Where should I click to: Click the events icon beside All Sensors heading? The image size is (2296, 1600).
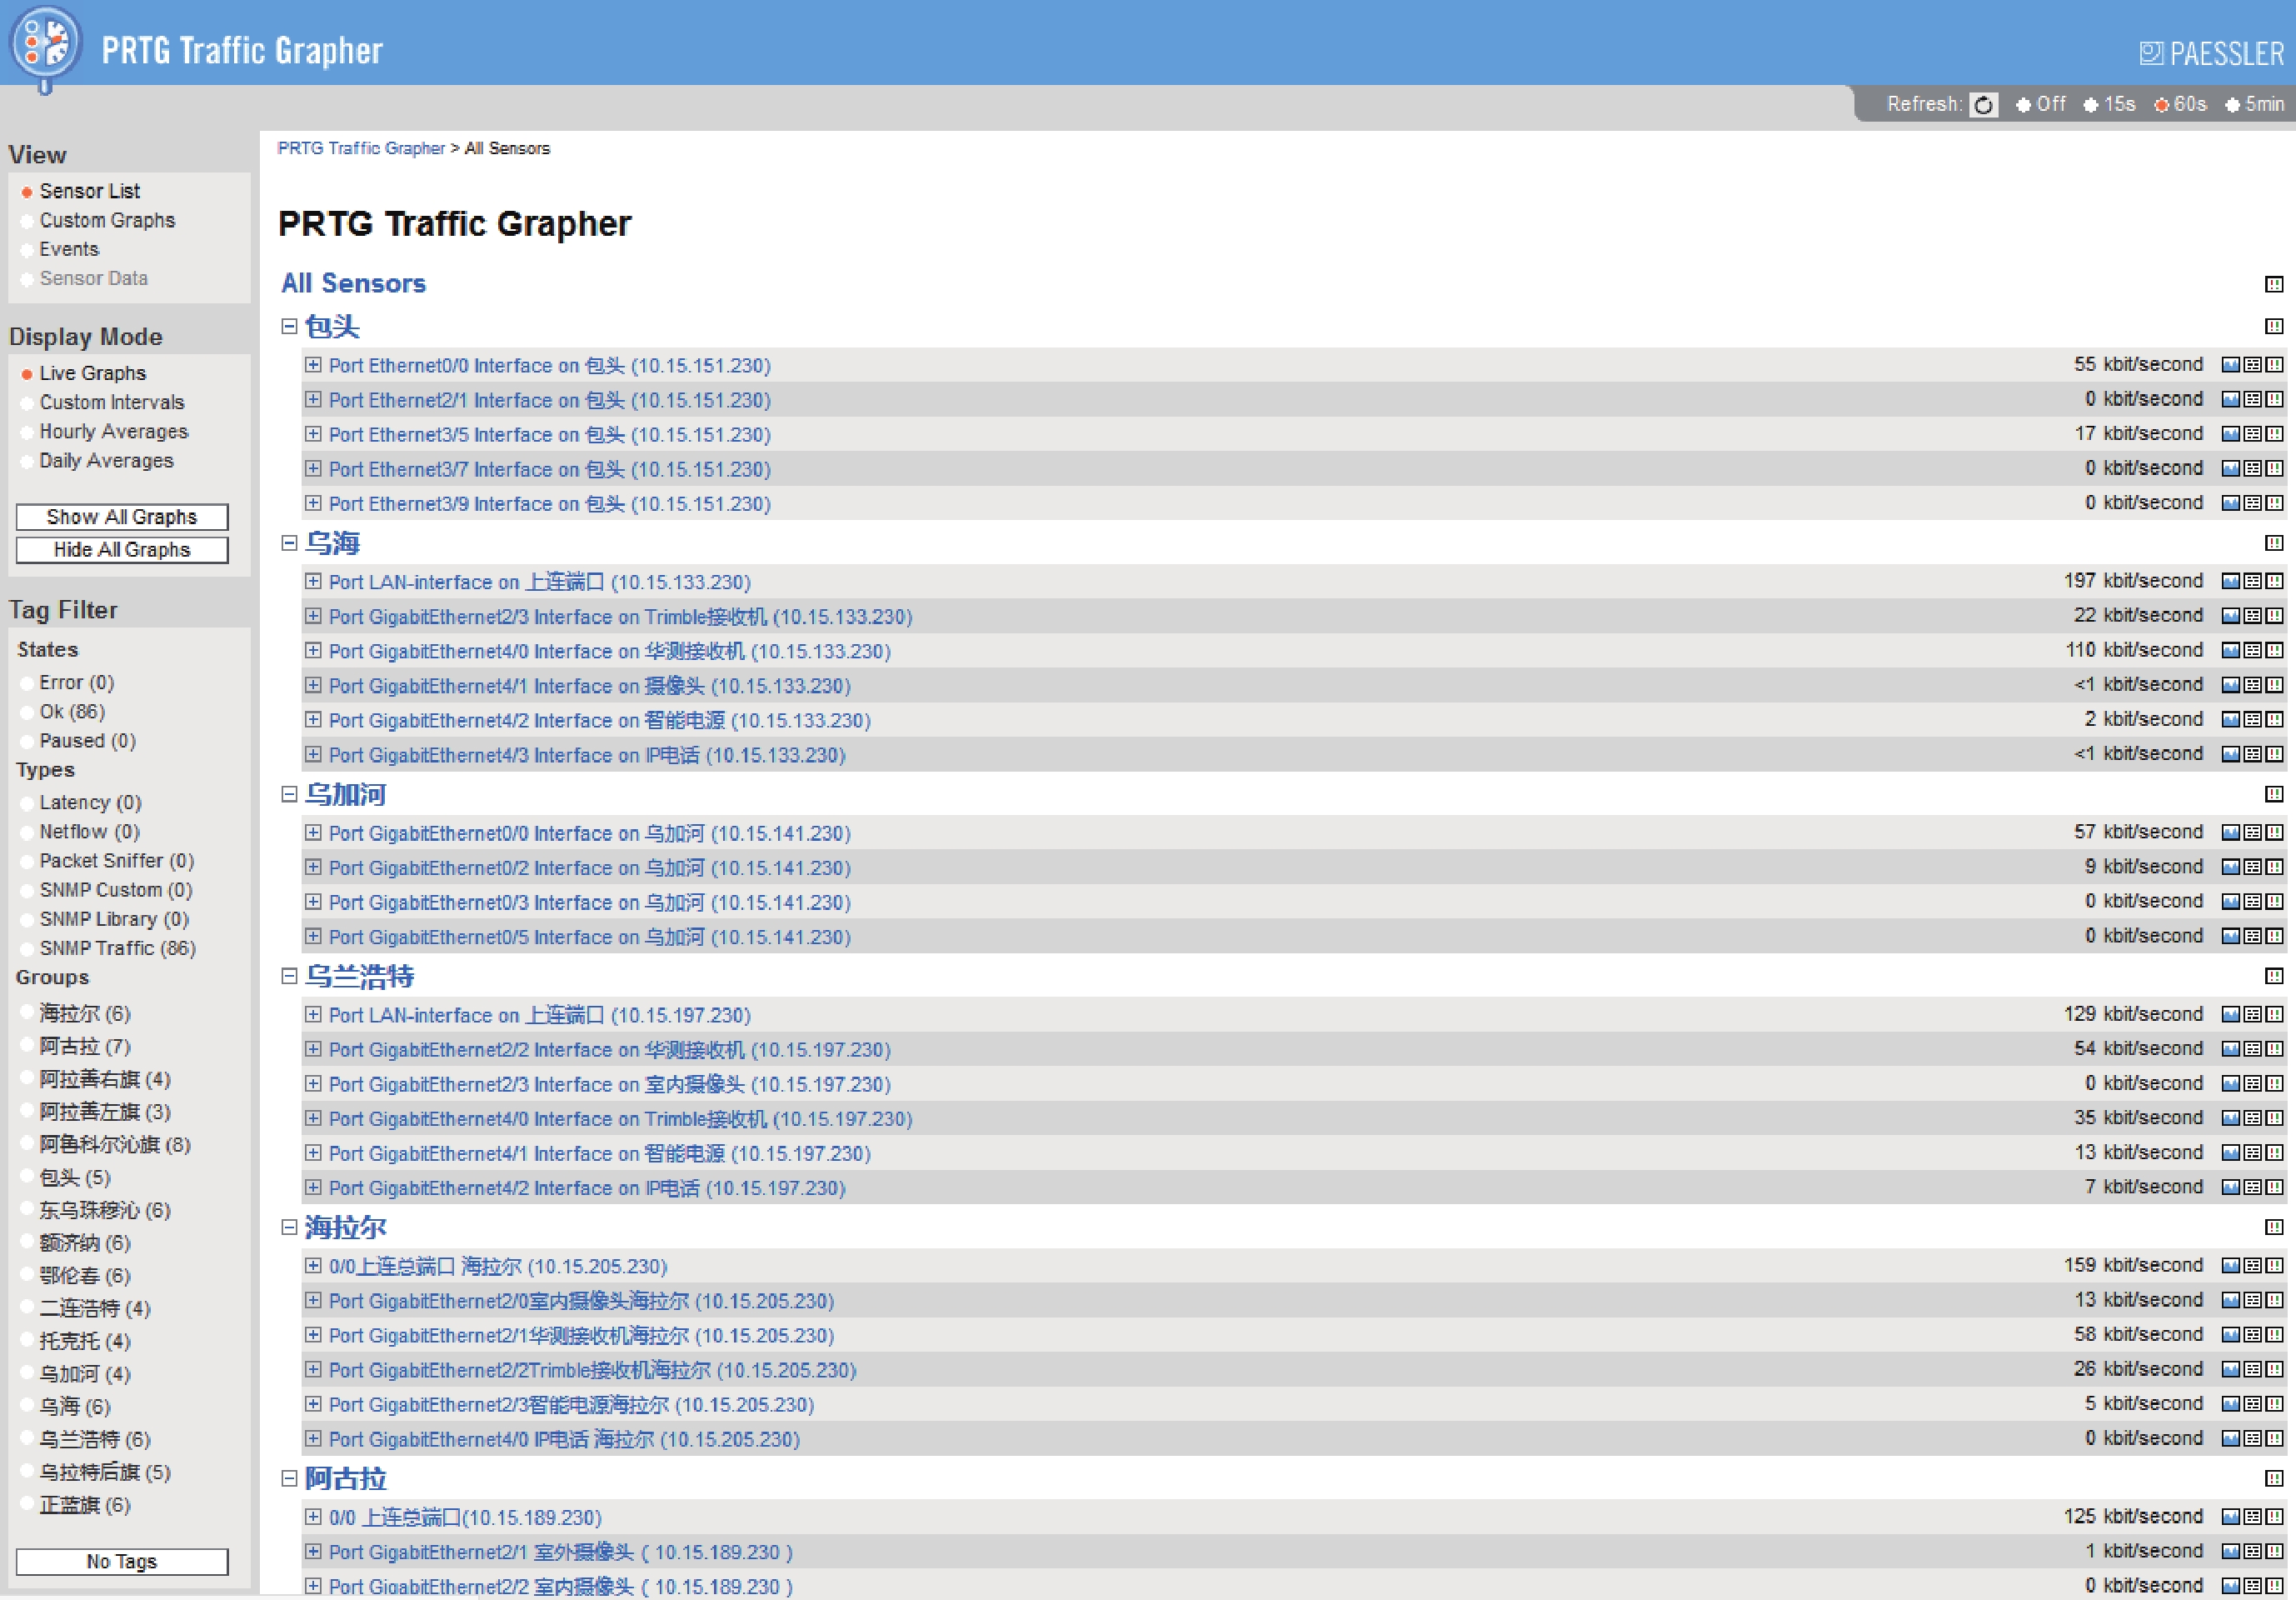pyautogui.click(x=2274, y=284)
